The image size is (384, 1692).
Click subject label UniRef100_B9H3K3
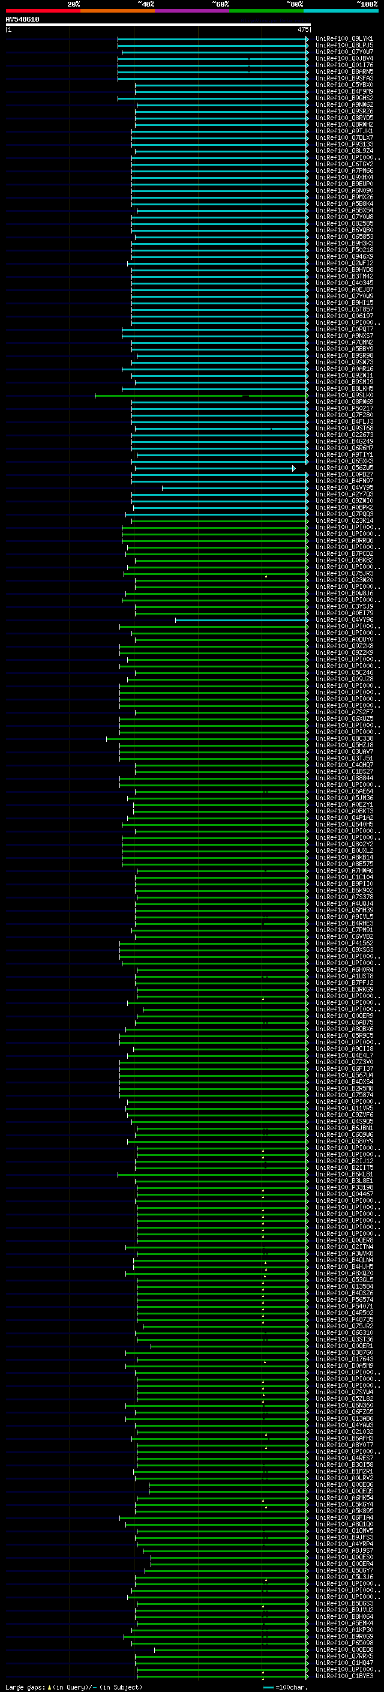coord(344,244)
